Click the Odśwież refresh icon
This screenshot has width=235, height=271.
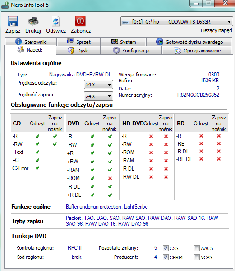(x=56, y=21)
